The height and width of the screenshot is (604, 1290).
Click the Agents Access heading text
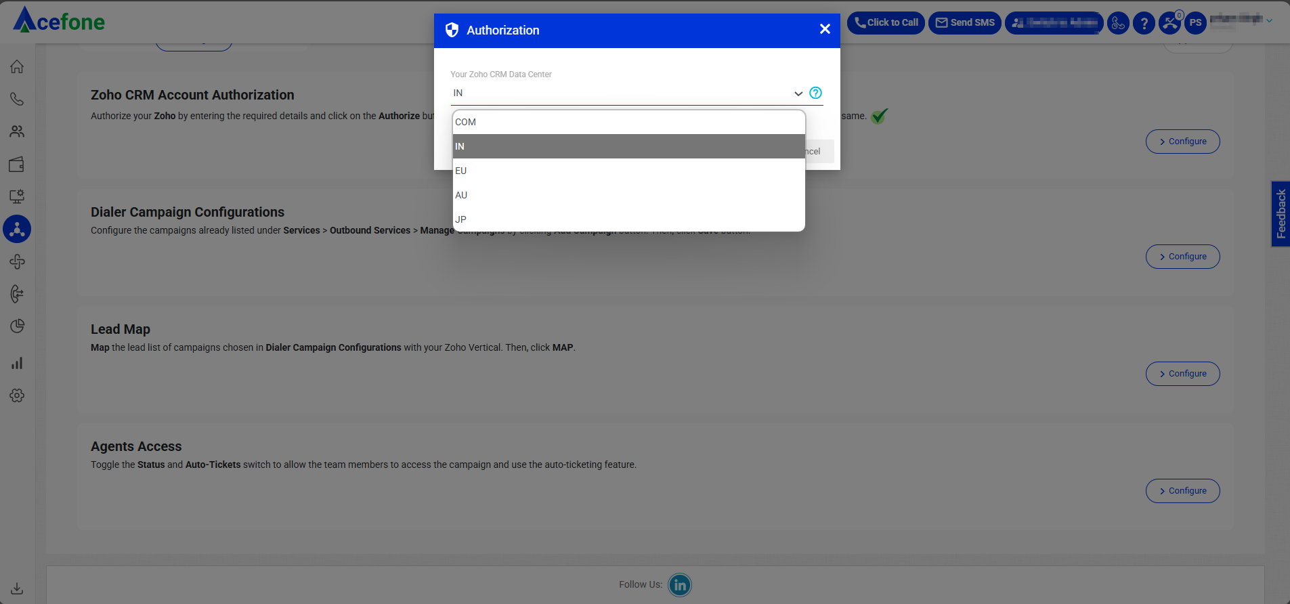point(136,446)
